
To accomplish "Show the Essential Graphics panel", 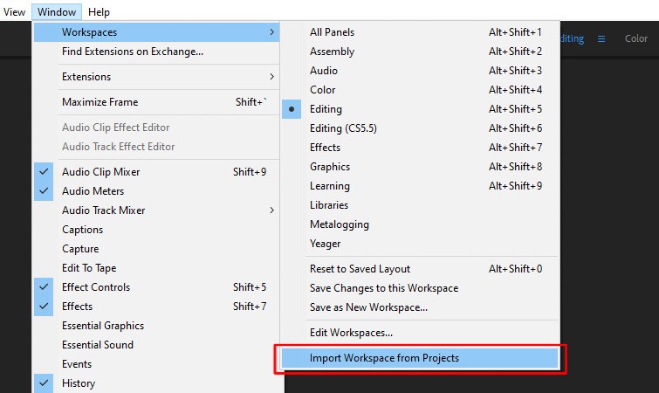I will [156, 326].
